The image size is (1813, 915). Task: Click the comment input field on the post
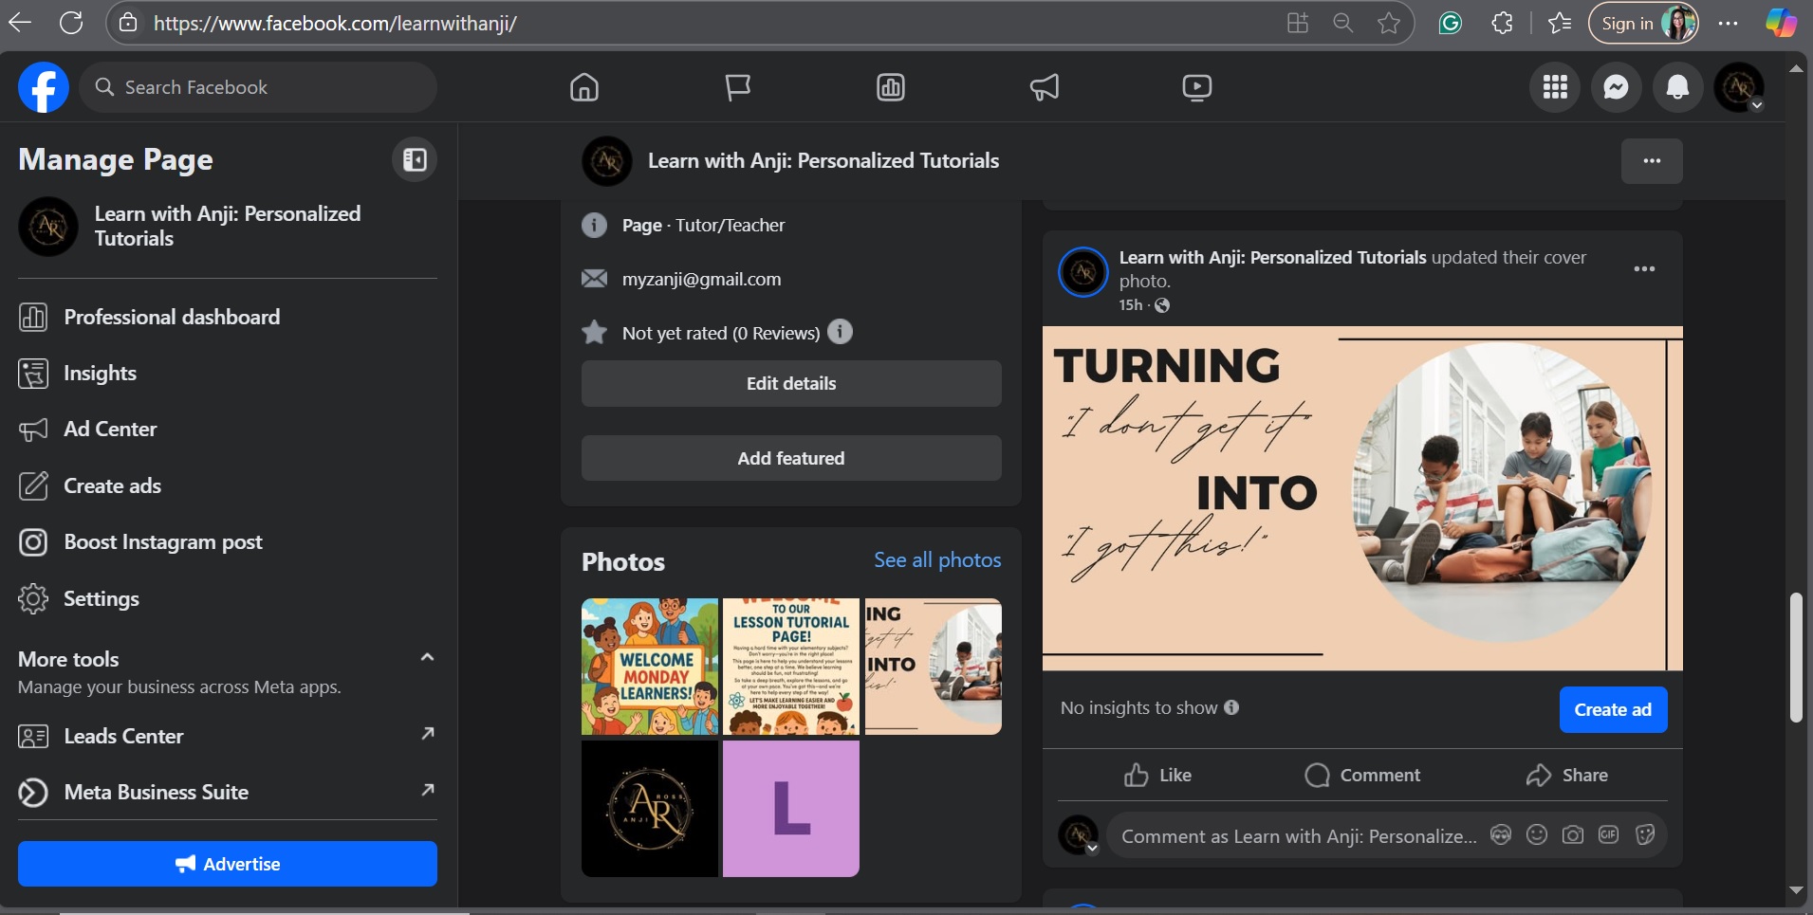click(1298, 835)
